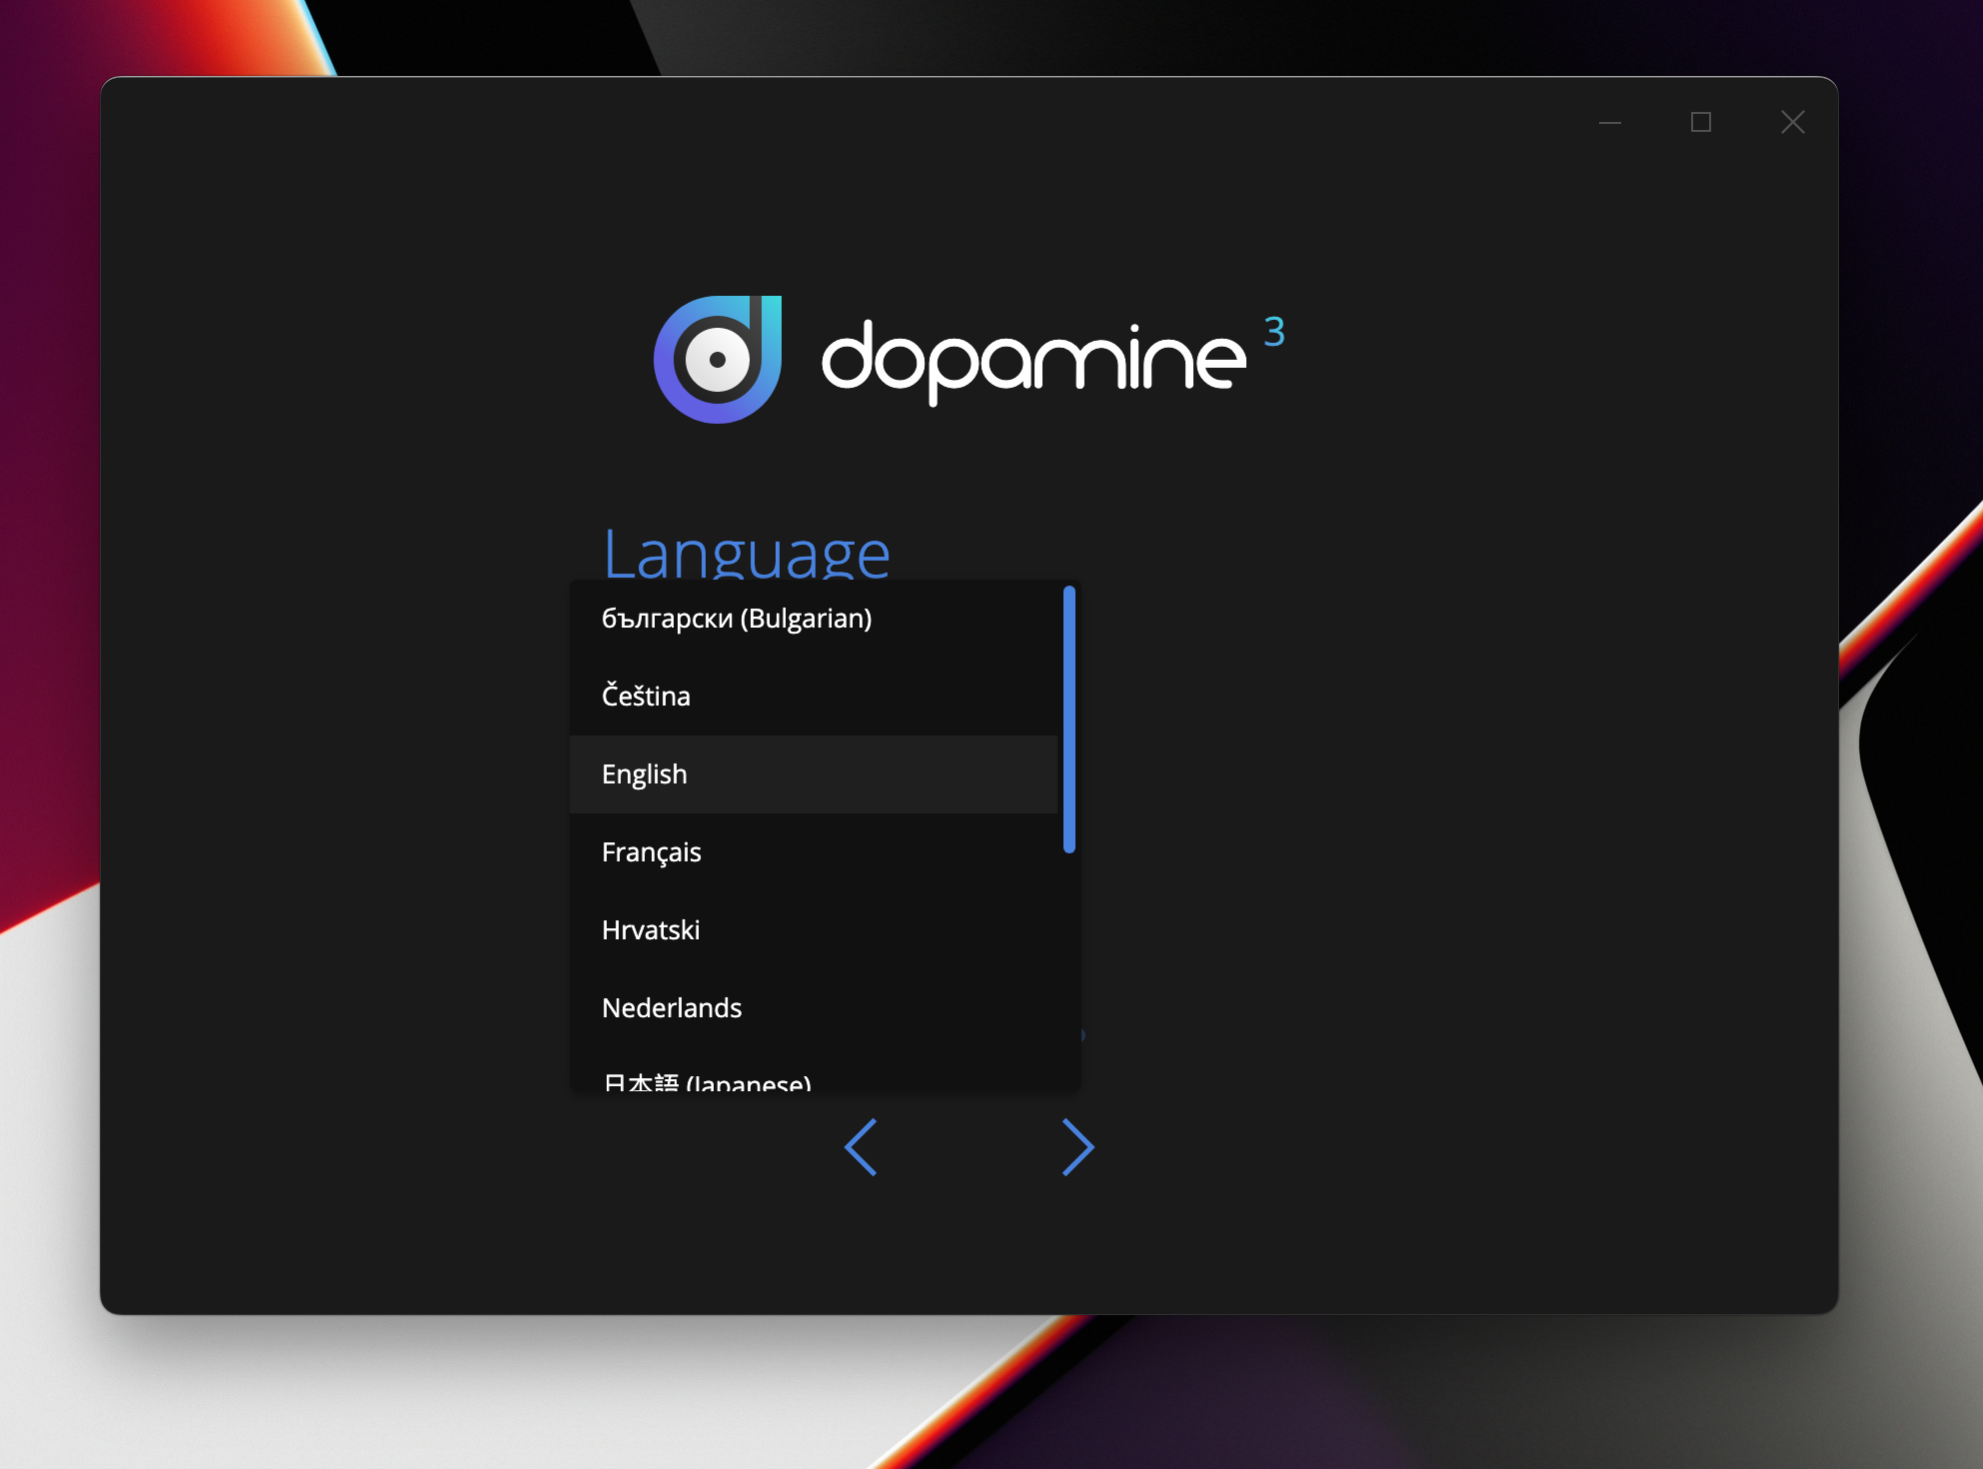Click the scrollbar track below the thumb
The width and height of the screenshot is (1983, 1469).
(1068, 969)
